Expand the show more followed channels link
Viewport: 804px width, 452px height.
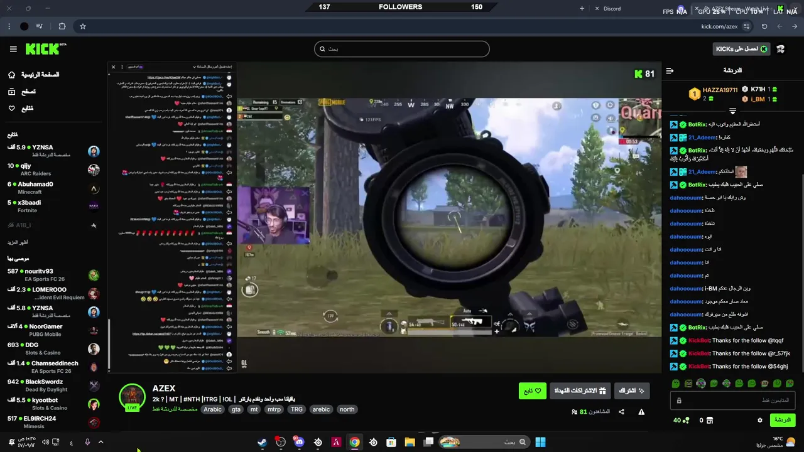[x=18, y=242]
